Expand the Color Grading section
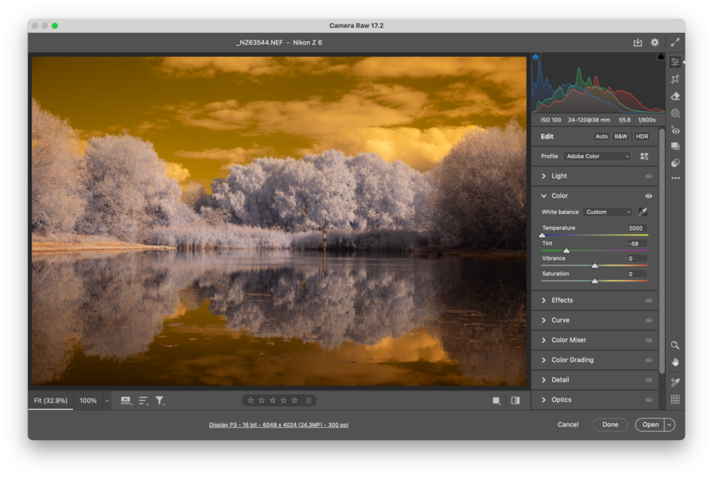This screenshot has width=713, height=477. [572, 360]
